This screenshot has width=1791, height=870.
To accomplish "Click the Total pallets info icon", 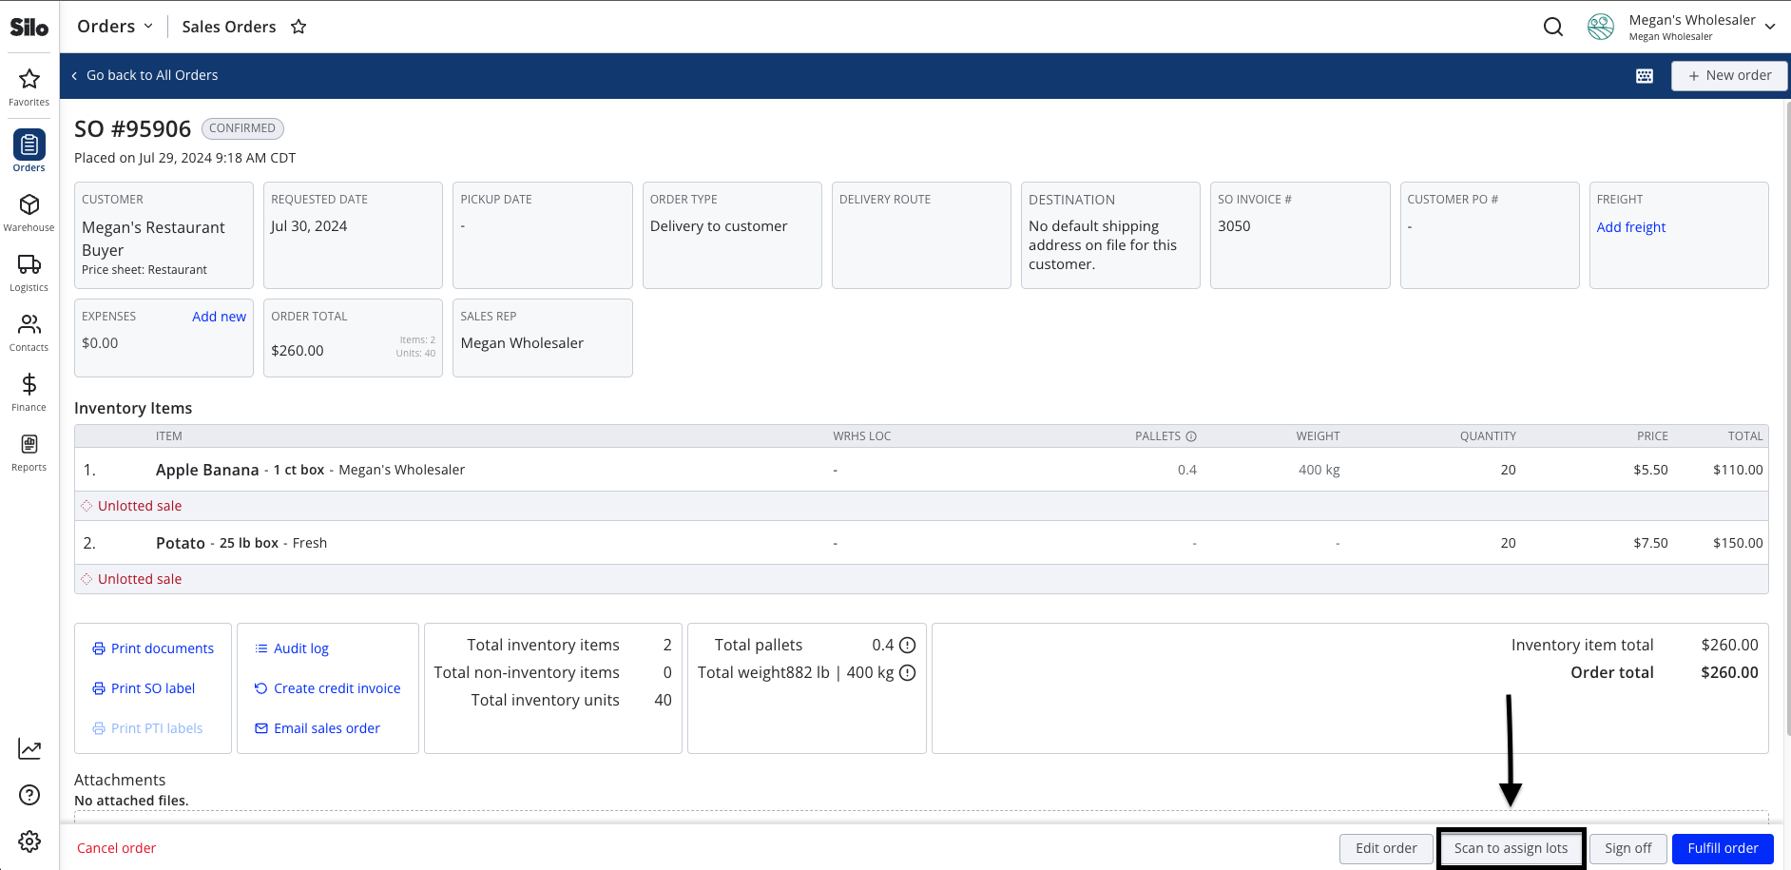I will pyautogui.click(x=908, y=645).
